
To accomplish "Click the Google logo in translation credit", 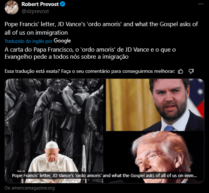I will 62,41.
